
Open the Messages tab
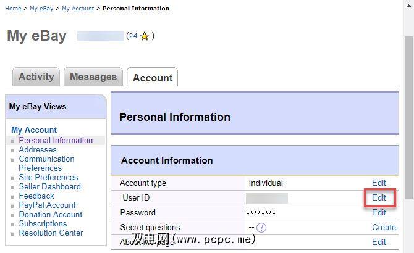(x=93, y=77)
